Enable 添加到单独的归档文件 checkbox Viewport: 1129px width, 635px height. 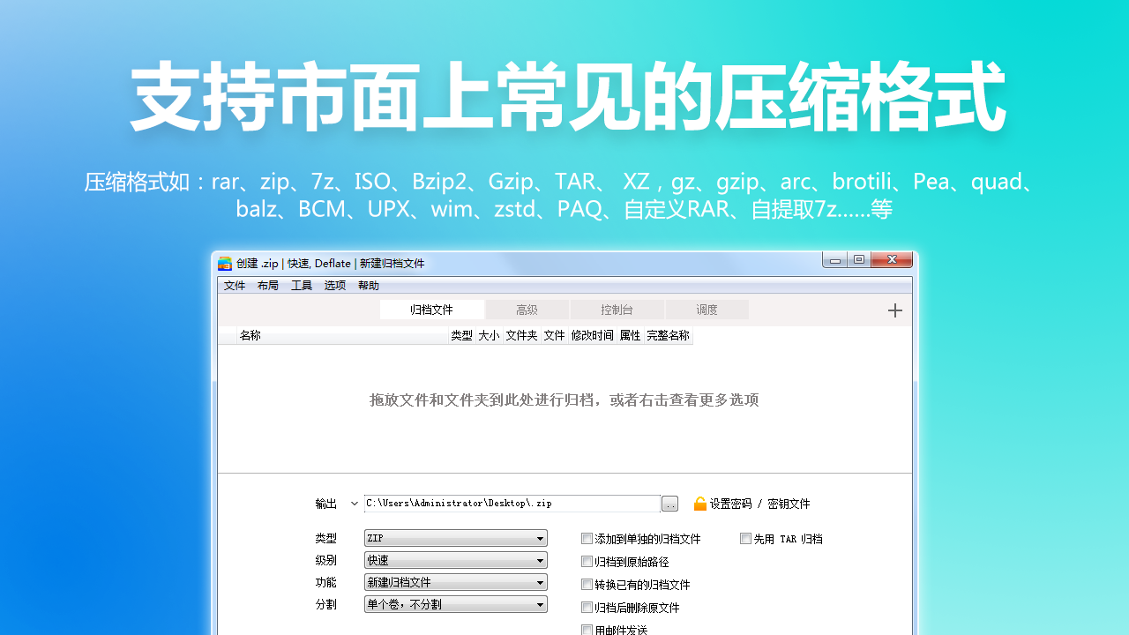pos(587,538)
